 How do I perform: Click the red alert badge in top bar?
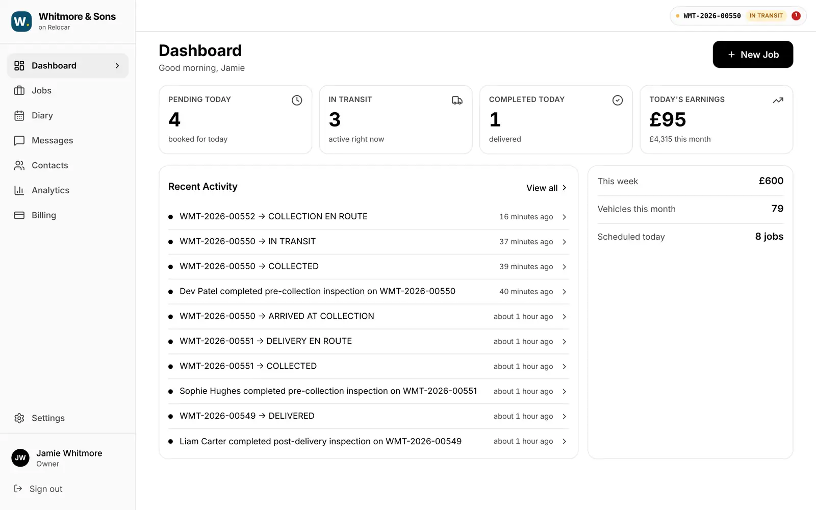[x=796, y=16]
